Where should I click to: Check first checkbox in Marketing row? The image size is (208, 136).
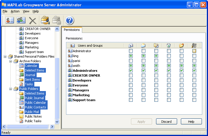[x=131, y=95]
